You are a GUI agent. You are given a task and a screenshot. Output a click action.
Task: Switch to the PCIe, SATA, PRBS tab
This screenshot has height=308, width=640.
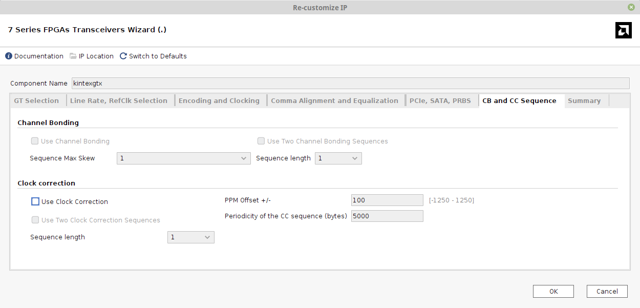(440, 100)
